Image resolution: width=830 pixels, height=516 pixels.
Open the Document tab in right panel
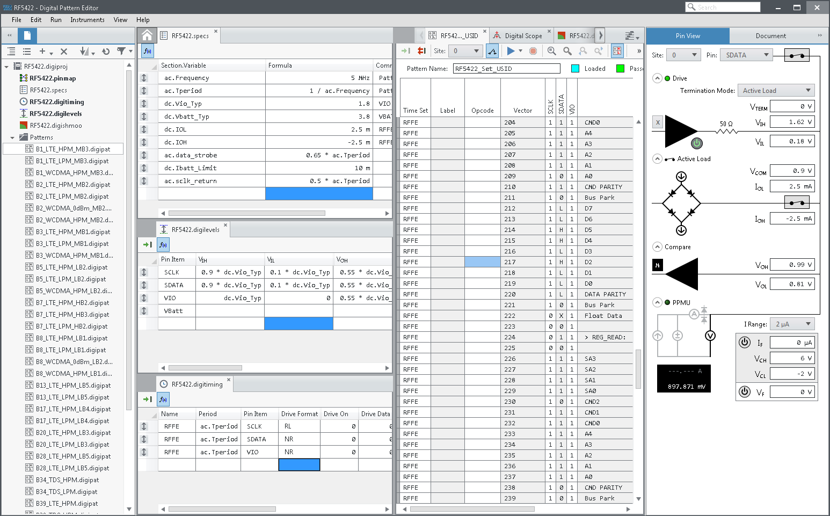(x=770, y=36)
